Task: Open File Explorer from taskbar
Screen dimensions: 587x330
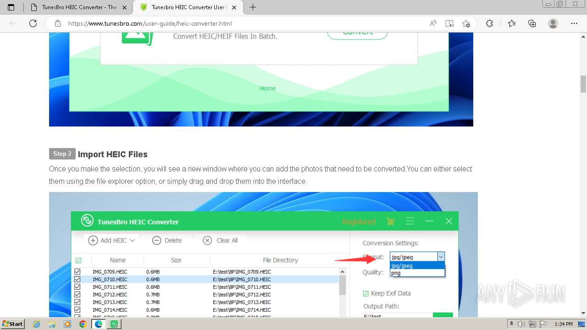Action: (52, 324)
